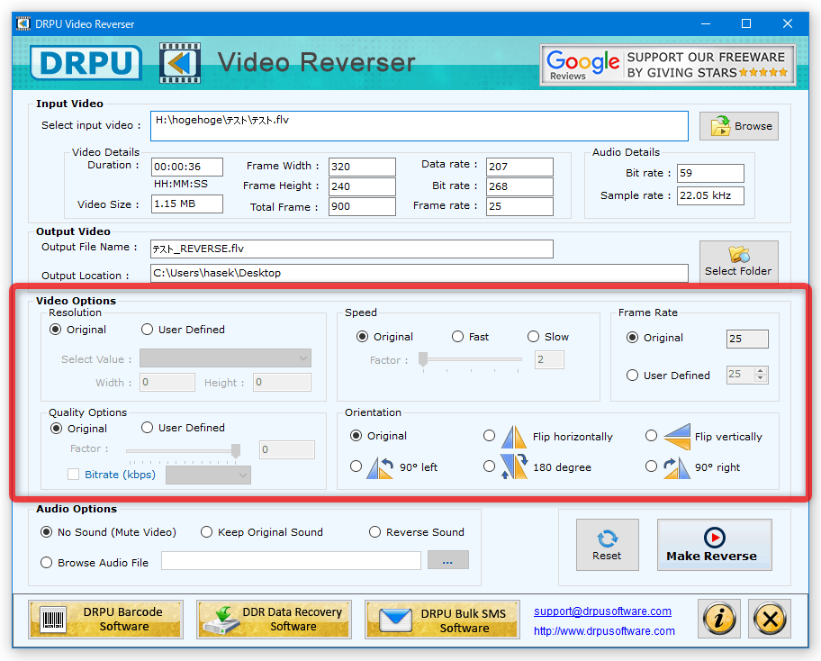Click the flip horizontally icon
This screenshot has height=661, width=821.
click(514, 437)
